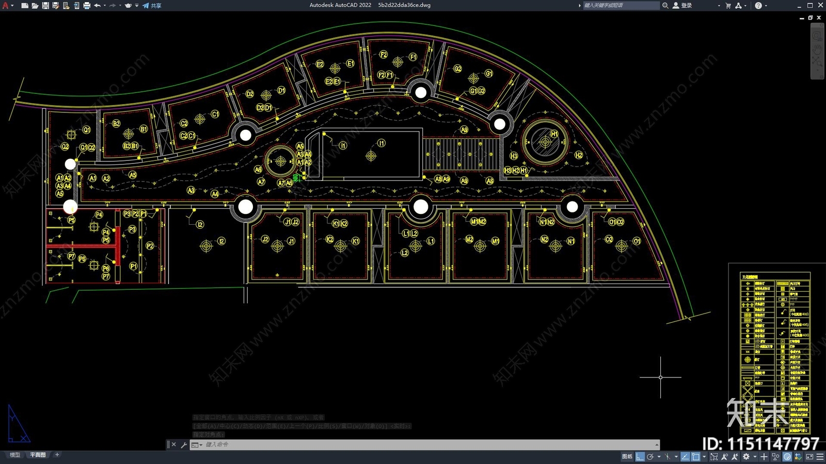Viewport: 826px width, 464px height.
Task: Toggle isometric drafting in status bar
Action: click(x=668, y=457)
